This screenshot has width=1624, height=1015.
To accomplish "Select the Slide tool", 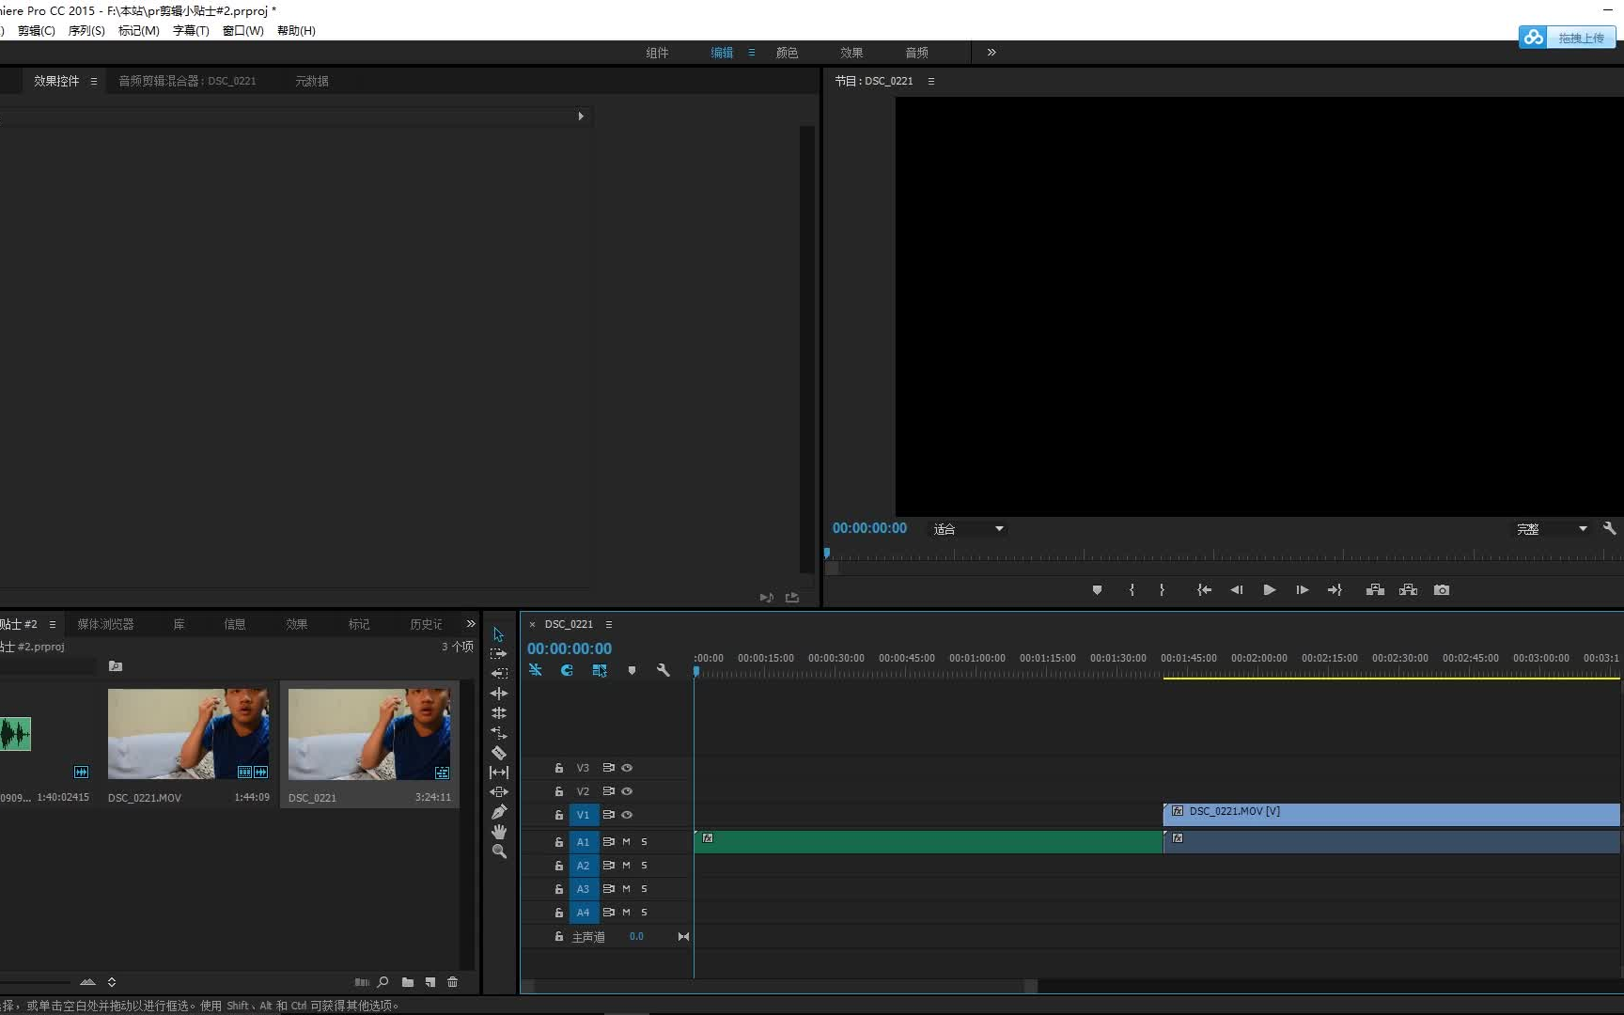I will pos(498,792).
